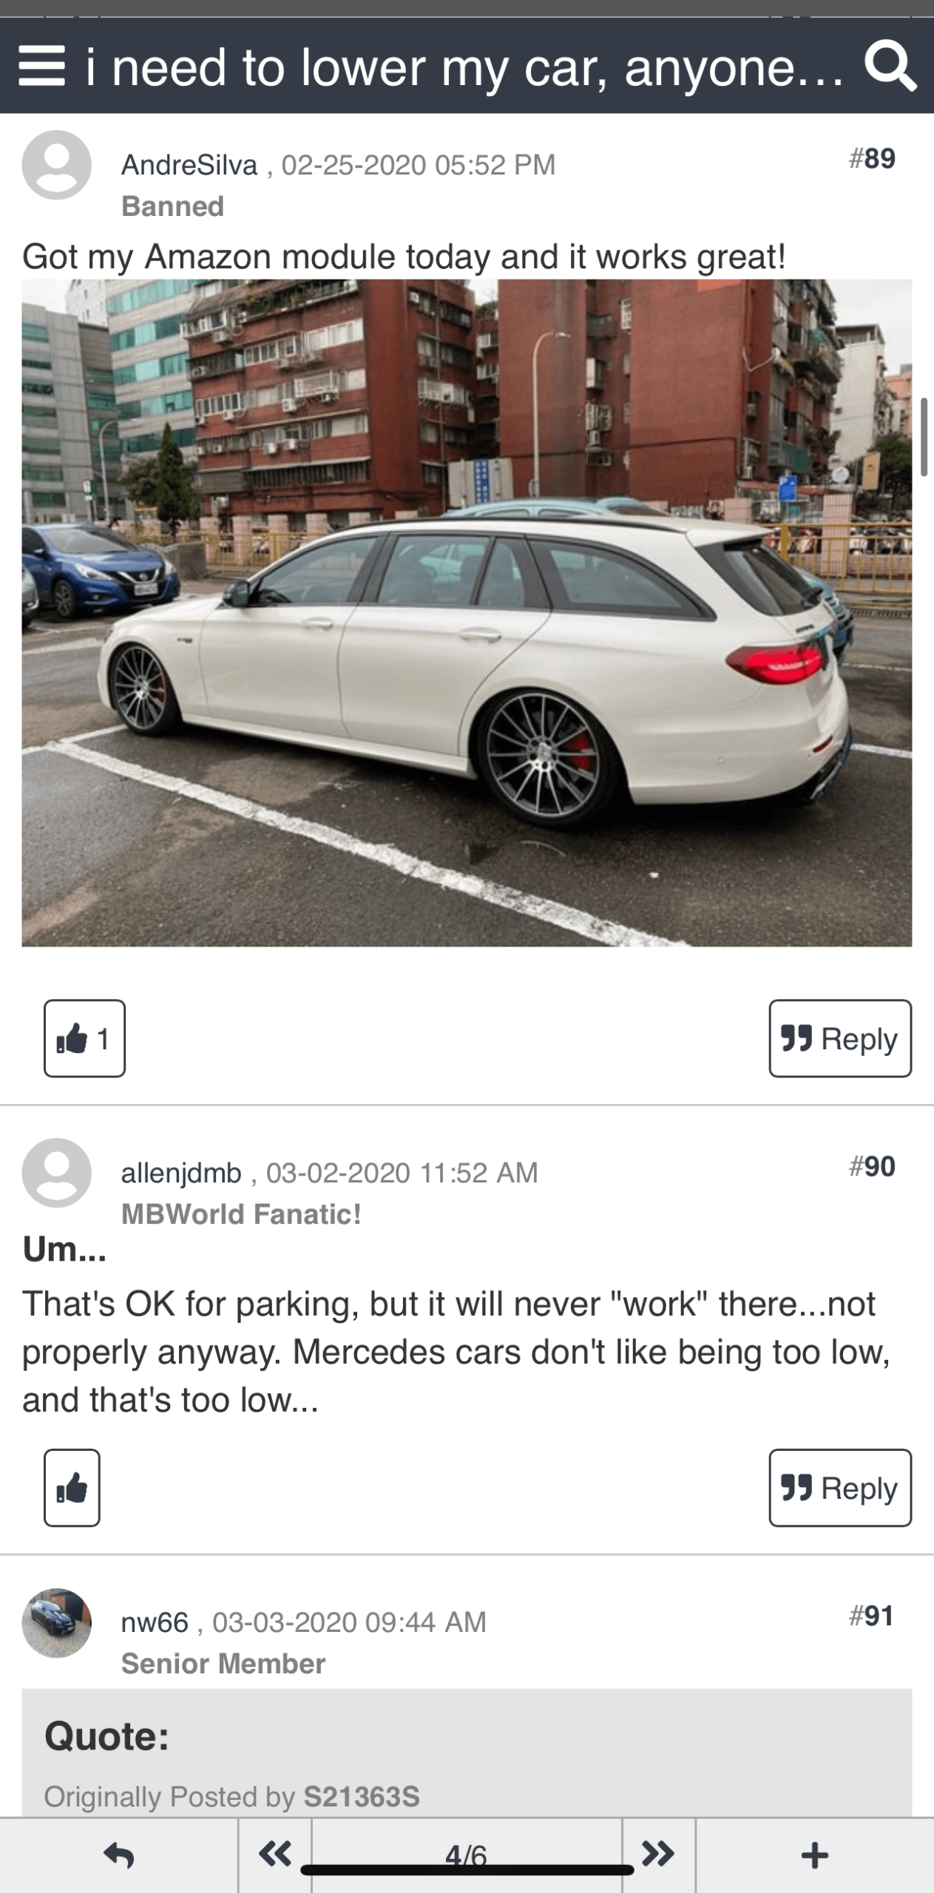Click the page scrollbar handle
This screenshot has height=1893, width=934.
click(924, 437)
